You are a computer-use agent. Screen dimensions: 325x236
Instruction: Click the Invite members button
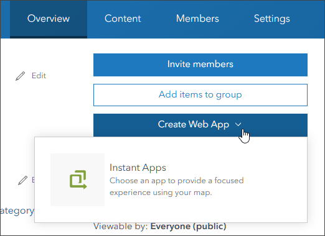point(200,65)
